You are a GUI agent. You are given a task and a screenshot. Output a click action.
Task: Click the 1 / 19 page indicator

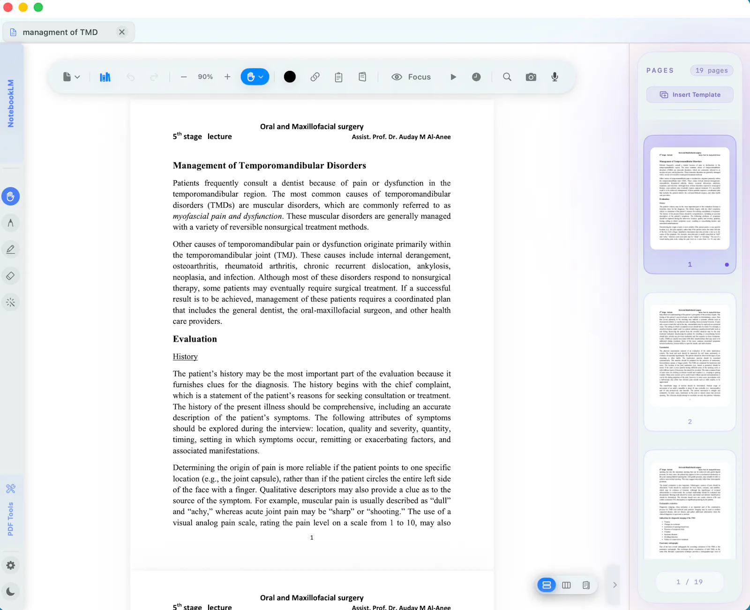690,582
